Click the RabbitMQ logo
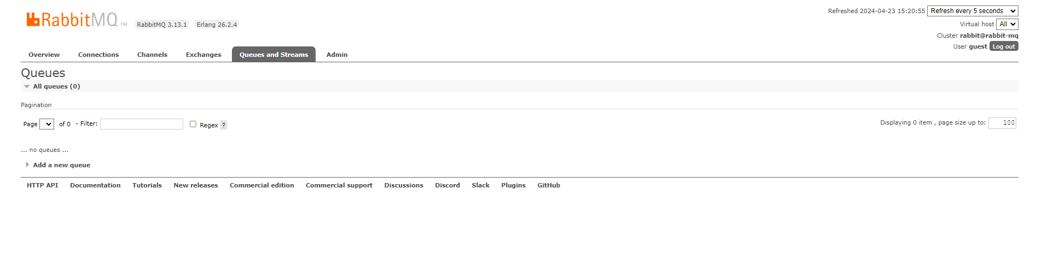This screenshot has width=1042, height=253. pyautogui.click(x=77, y=20)
